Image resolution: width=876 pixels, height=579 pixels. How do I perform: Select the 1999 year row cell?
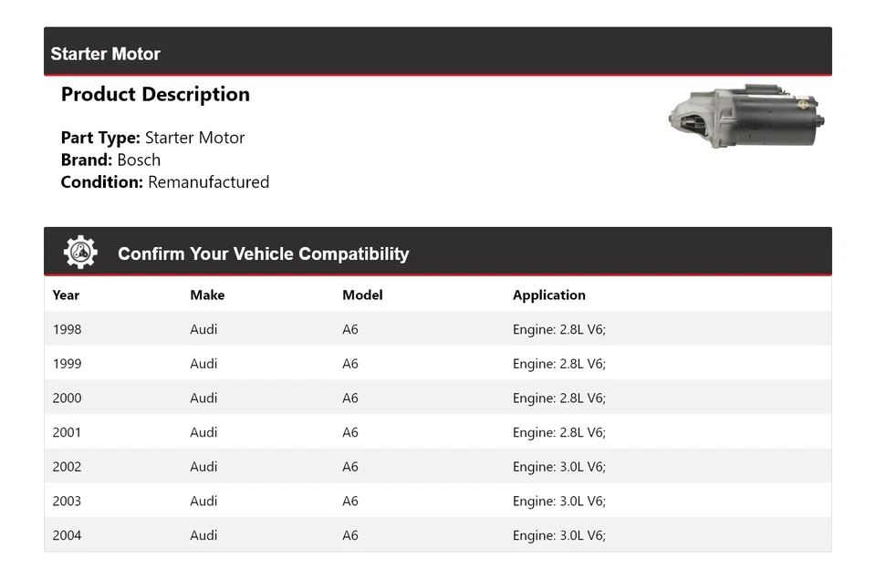(x=67, y=364)
